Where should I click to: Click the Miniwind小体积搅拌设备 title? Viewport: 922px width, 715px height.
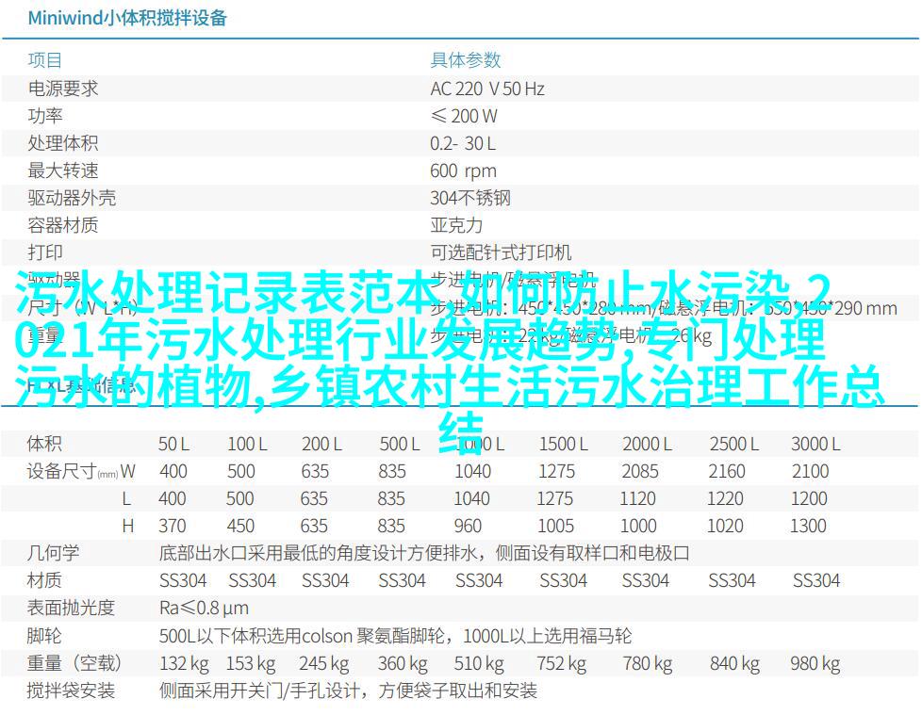point(127,18)
